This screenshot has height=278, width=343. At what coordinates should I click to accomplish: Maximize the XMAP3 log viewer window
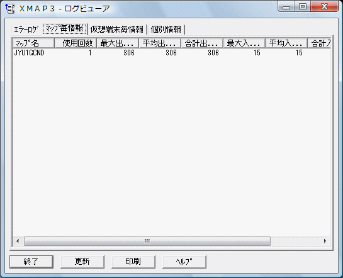(x=303, y=7)
